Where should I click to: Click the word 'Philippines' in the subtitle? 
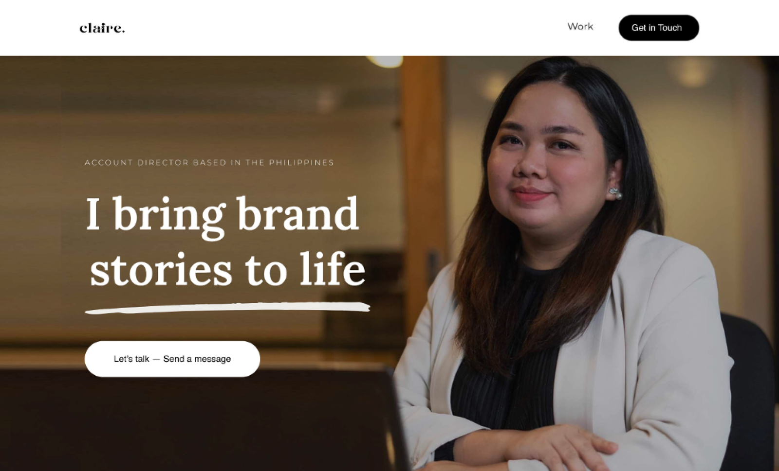pos(301,162)
